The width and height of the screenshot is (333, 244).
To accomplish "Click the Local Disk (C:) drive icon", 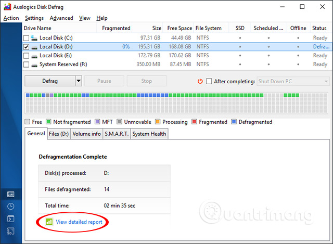I will coord(34,38).
